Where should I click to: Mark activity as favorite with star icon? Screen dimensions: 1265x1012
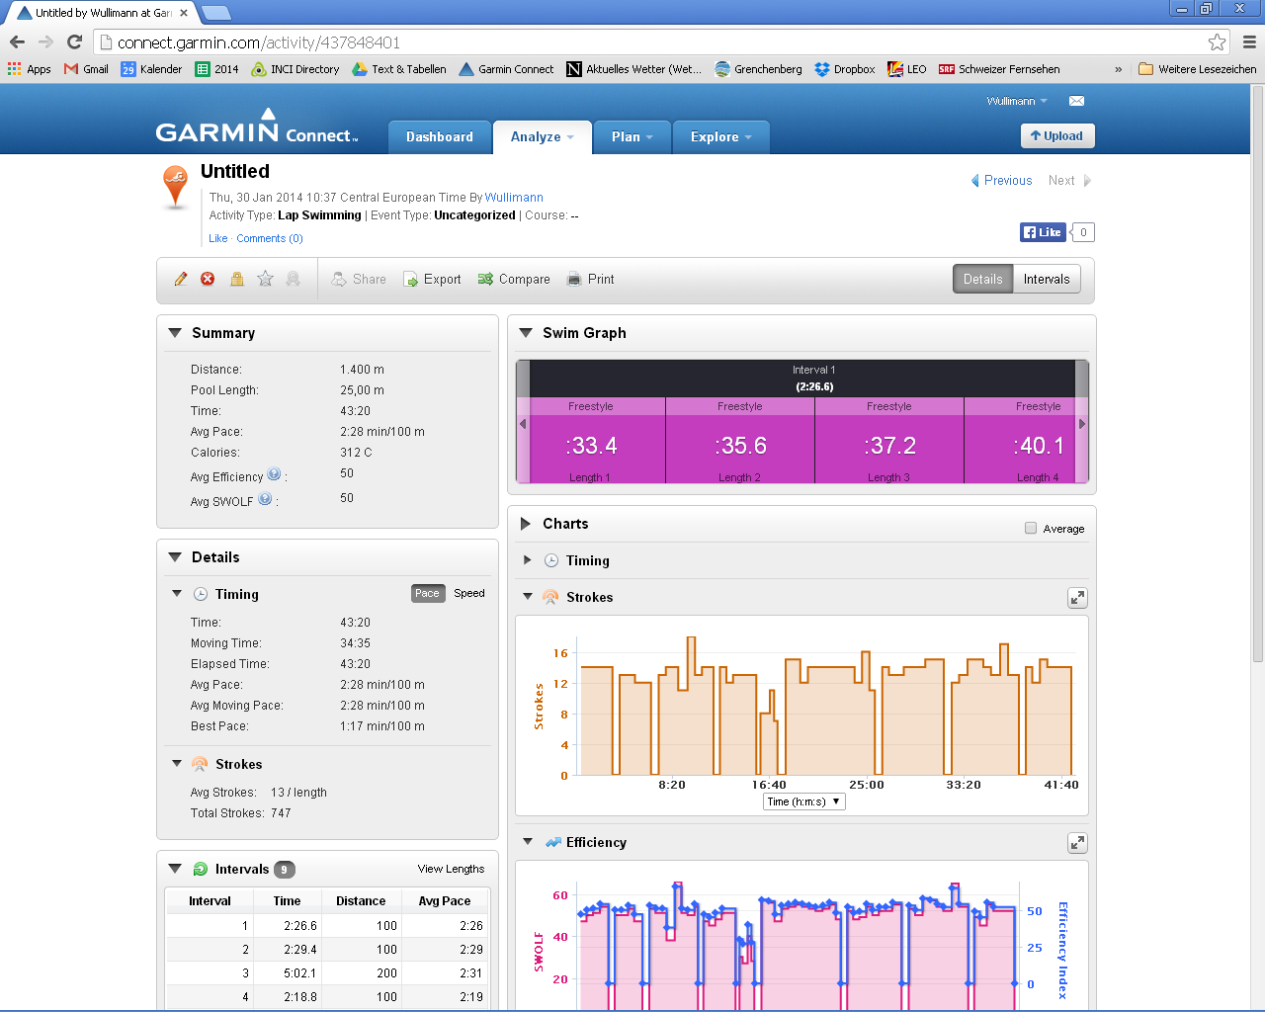[x=265, y=280]
